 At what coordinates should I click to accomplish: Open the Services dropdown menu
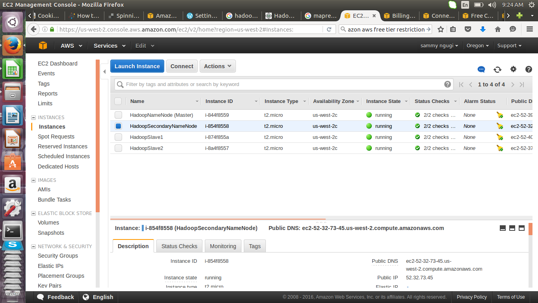coord(109,46)
